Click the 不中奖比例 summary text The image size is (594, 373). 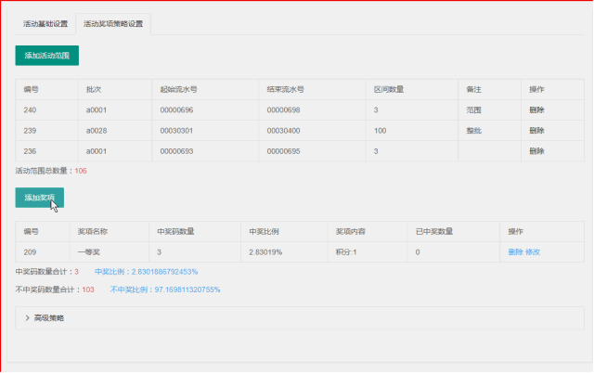165,289
